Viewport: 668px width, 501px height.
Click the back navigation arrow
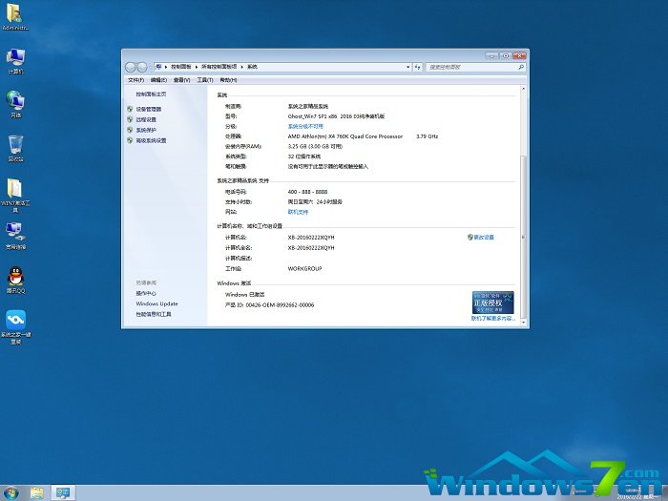[130, 67]
